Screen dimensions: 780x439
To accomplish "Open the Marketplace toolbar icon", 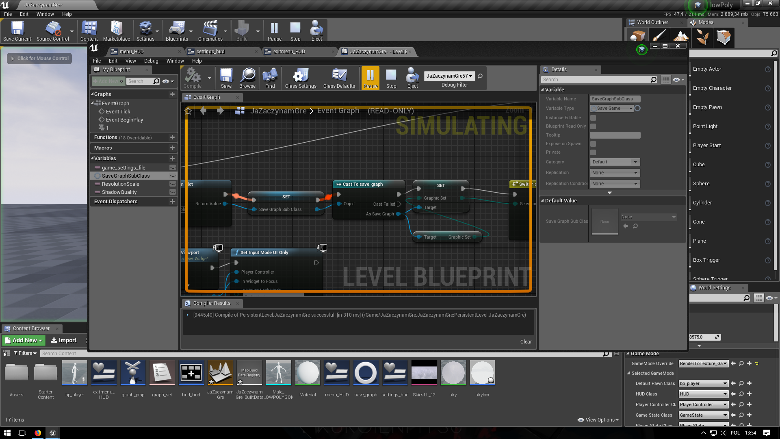I will pyautogui.click(x=117, y=31).
